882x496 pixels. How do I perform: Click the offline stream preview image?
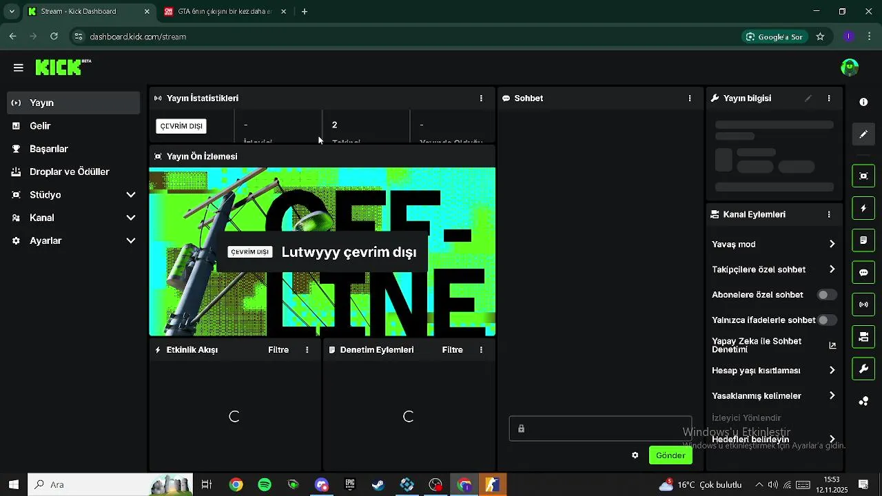(x=322, y=251)
